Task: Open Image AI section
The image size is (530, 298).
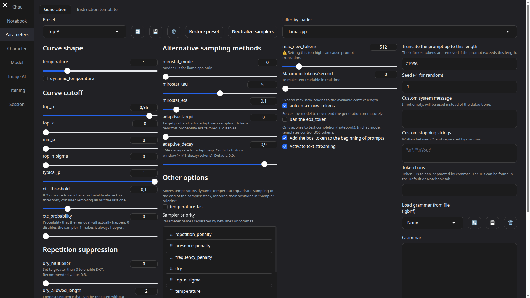Action: click(x=17, y=76)
